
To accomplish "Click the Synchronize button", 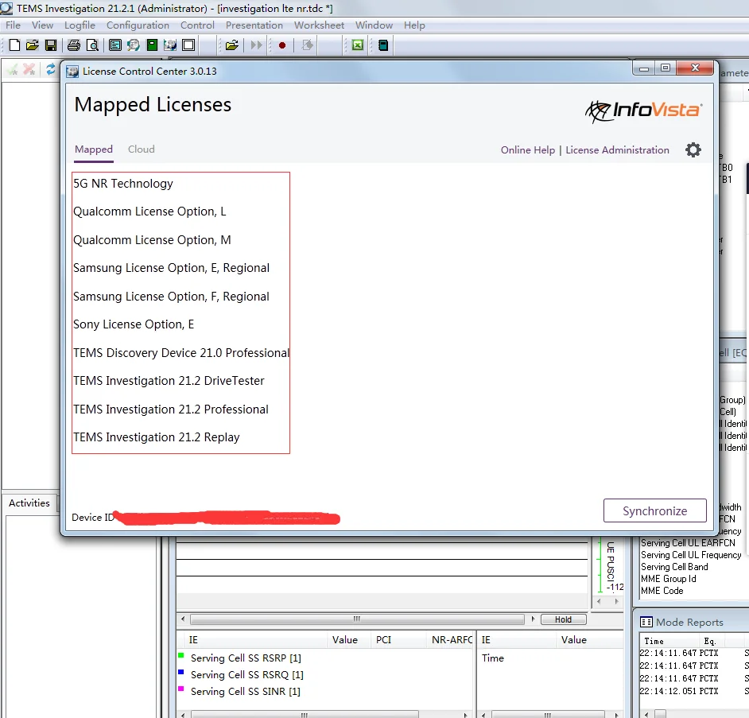I will [655, 510].
